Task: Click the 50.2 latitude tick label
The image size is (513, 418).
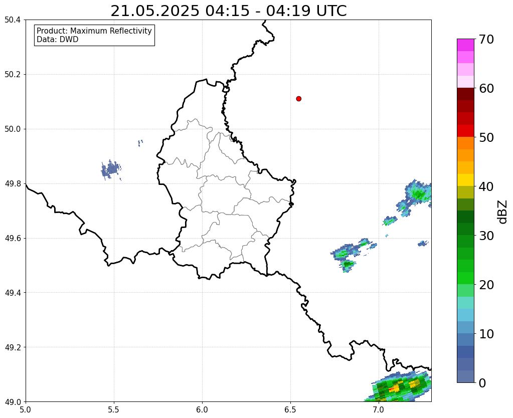Action: click(13, 74)
